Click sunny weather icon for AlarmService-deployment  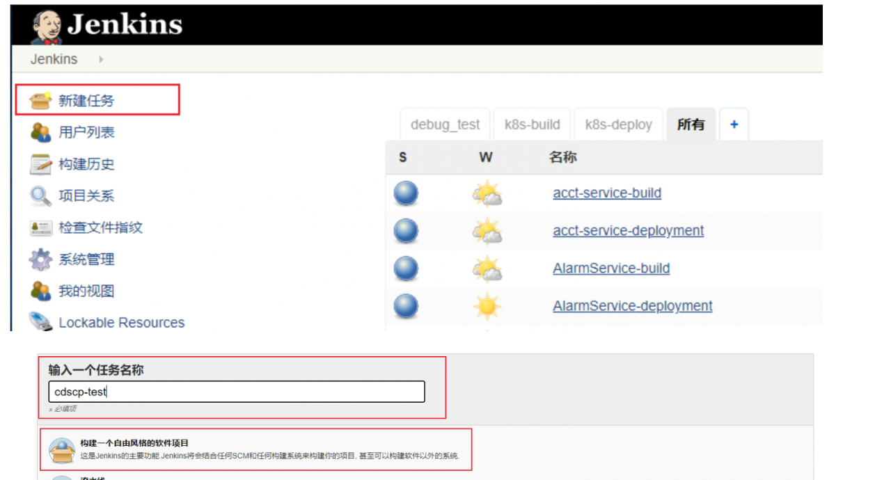pos(487,306)
